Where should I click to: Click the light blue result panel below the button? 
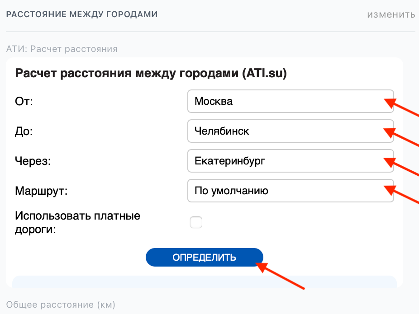(x=204, y=281)
